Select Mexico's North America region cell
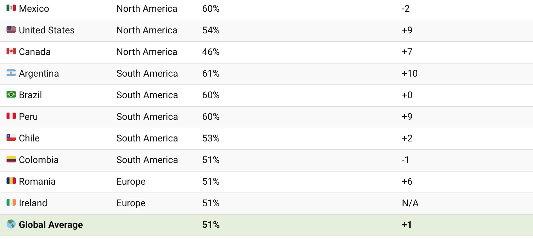This screenshot has height=239, width=533. click(x=147, y=9)
